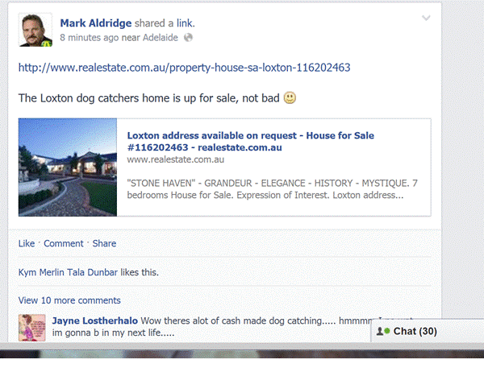Open the Loxton house preview thumbnail

point(68,167)
